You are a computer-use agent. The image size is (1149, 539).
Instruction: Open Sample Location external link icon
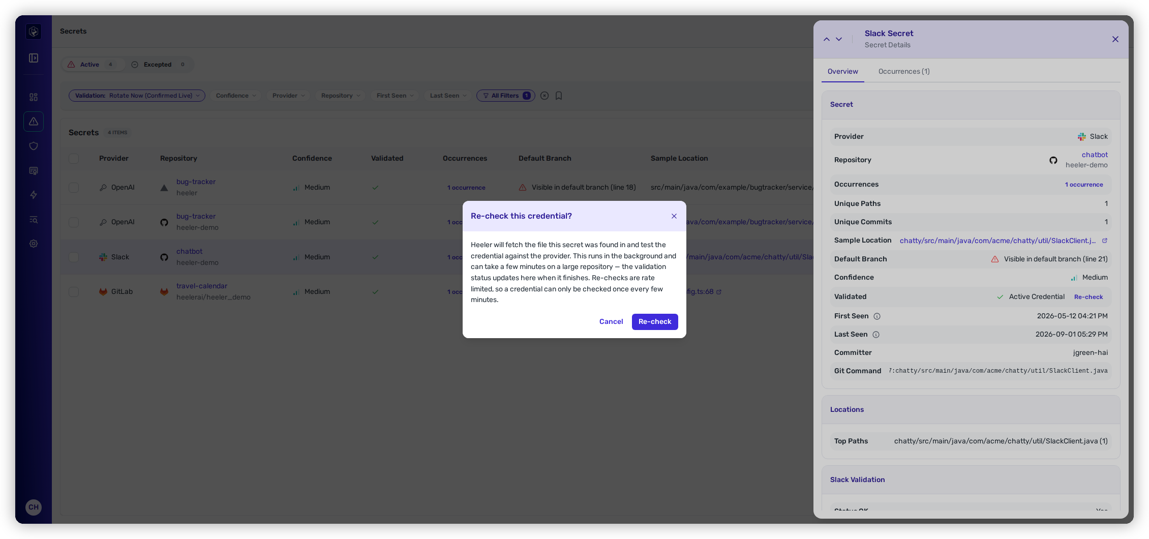[x=1105, y=241]
